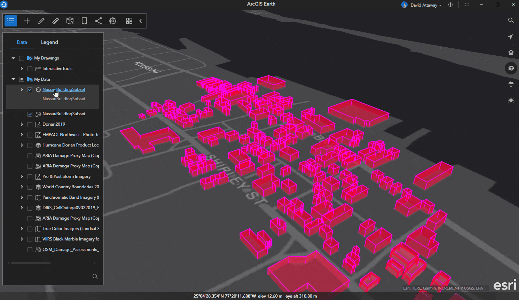519x300 pixels.
Task: Select the DIRS_CellOutage09032019 layer name
Action: (x=71, y=208)
